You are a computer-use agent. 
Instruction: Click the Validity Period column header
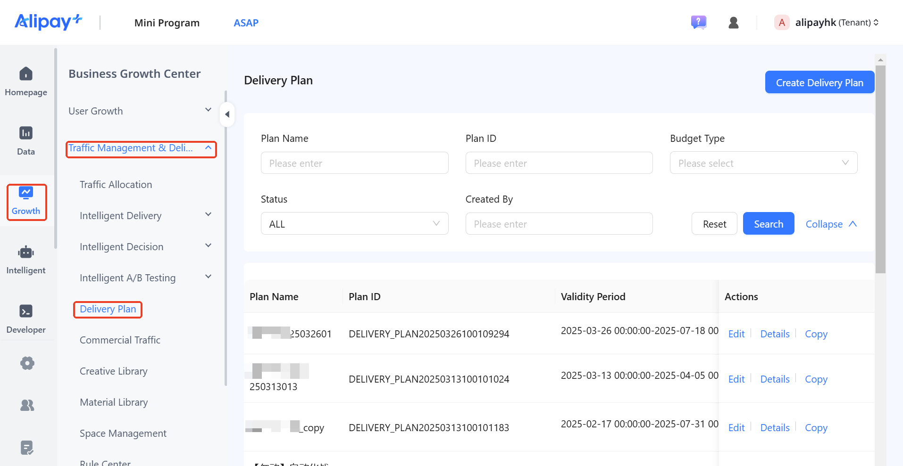(x=593, y=296)
